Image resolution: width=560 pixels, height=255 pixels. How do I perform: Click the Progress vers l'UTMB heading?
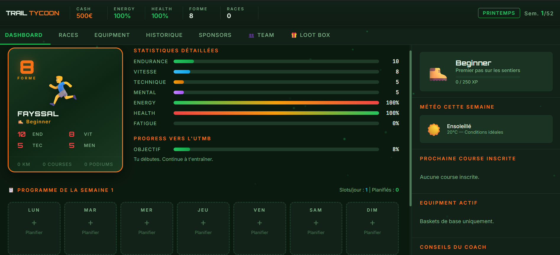click(x=172, y=139)
